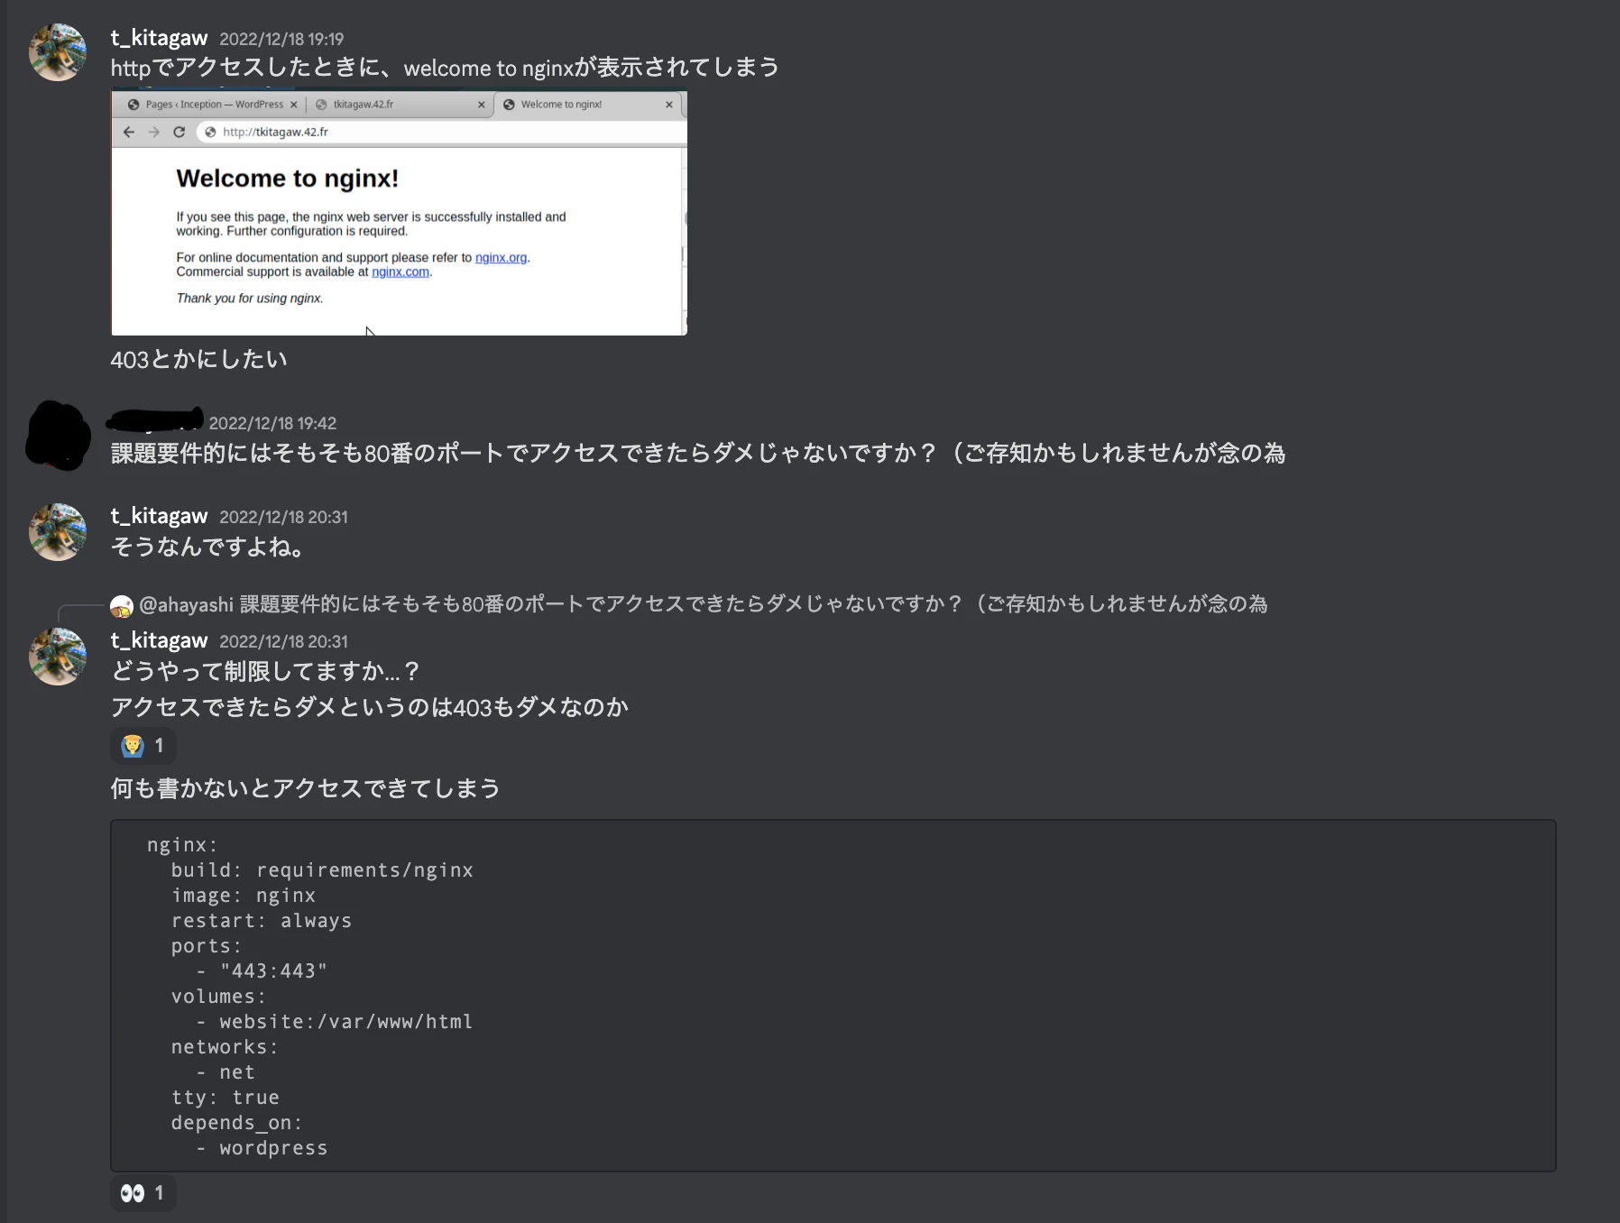1620x1223 pixels.
Task: Click the code line '- "443:443"'
Action: point(262,971)
